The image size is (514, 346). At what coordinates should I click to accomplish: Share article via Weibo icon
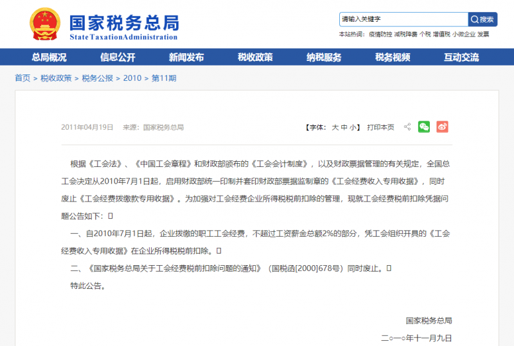coord(442,127)
